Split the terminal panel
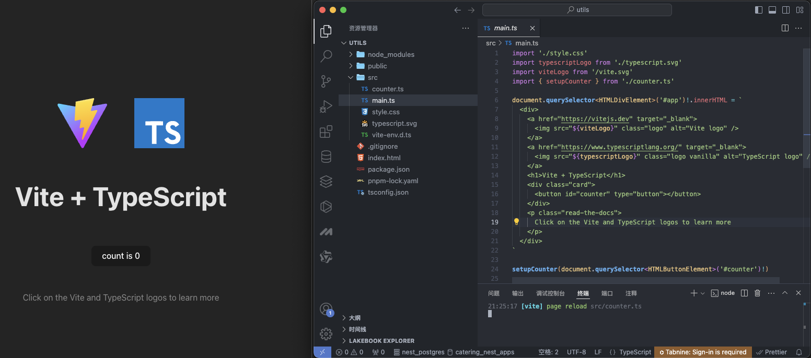 pyautogui.click(x=745, y=293)
